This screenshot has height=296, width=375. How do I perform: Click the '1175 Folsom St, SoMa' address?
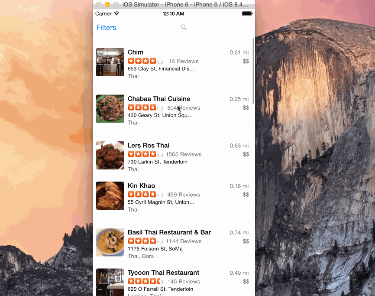[x=155, y=249]
